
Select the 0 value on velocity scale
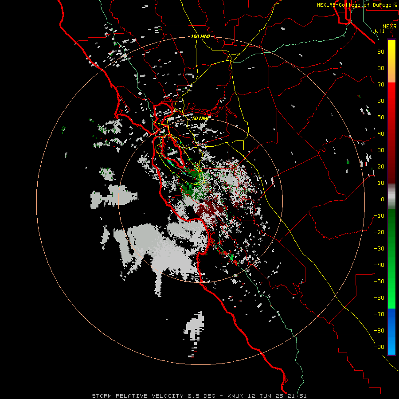tap(383, 199)
